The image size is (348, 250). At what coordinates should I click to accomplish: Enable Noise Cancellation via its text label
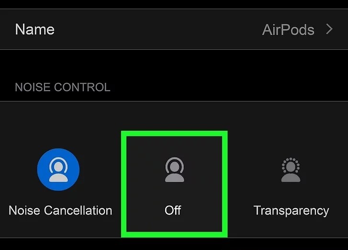click(60, 210)
